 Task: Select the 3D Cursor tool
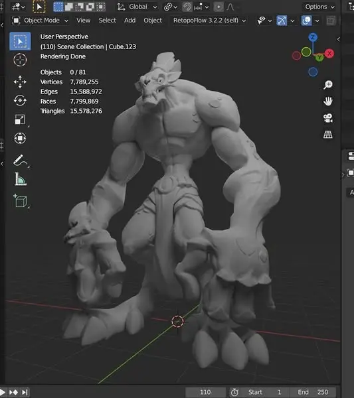click(20, 60)
